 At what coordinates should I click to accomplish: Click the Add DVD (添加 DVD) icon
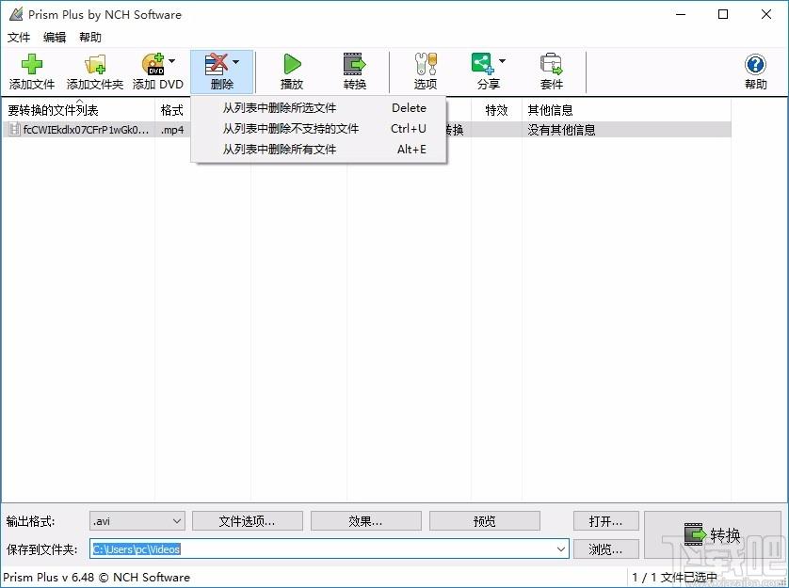(x=153, y=65)
